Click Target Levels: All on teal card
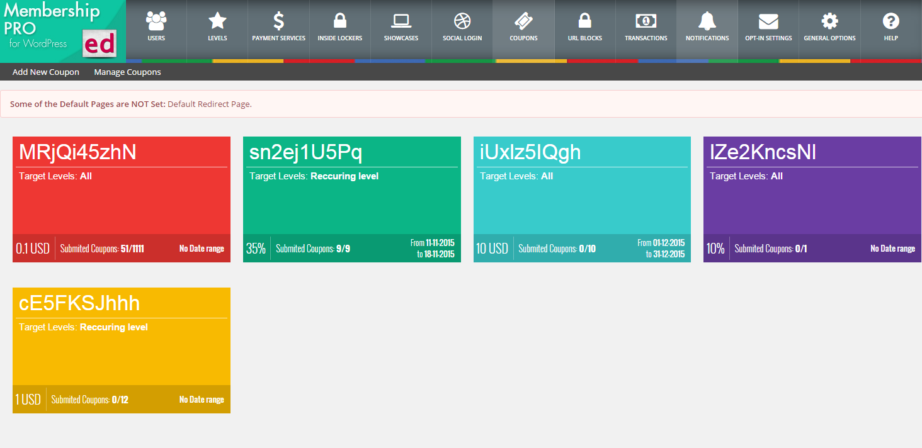The width and height of the screenshot is (922, 448). coord(516,176)
